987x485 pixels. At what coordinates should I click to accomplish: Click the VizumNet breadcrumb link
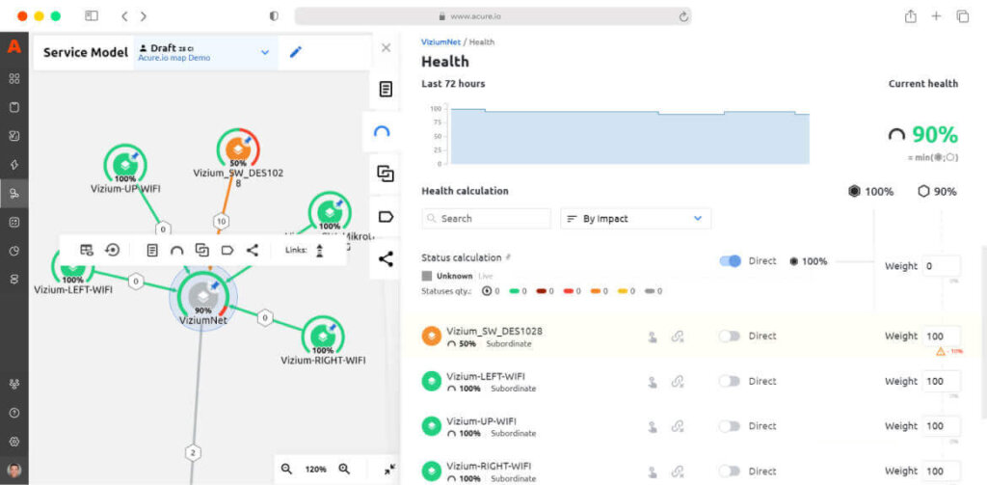pos(440,42)
